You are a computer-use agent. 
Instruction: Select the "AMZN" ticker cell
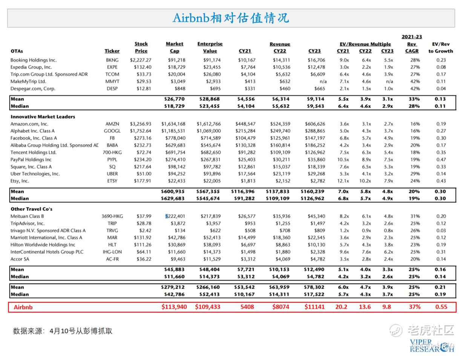tap(112, 124)
